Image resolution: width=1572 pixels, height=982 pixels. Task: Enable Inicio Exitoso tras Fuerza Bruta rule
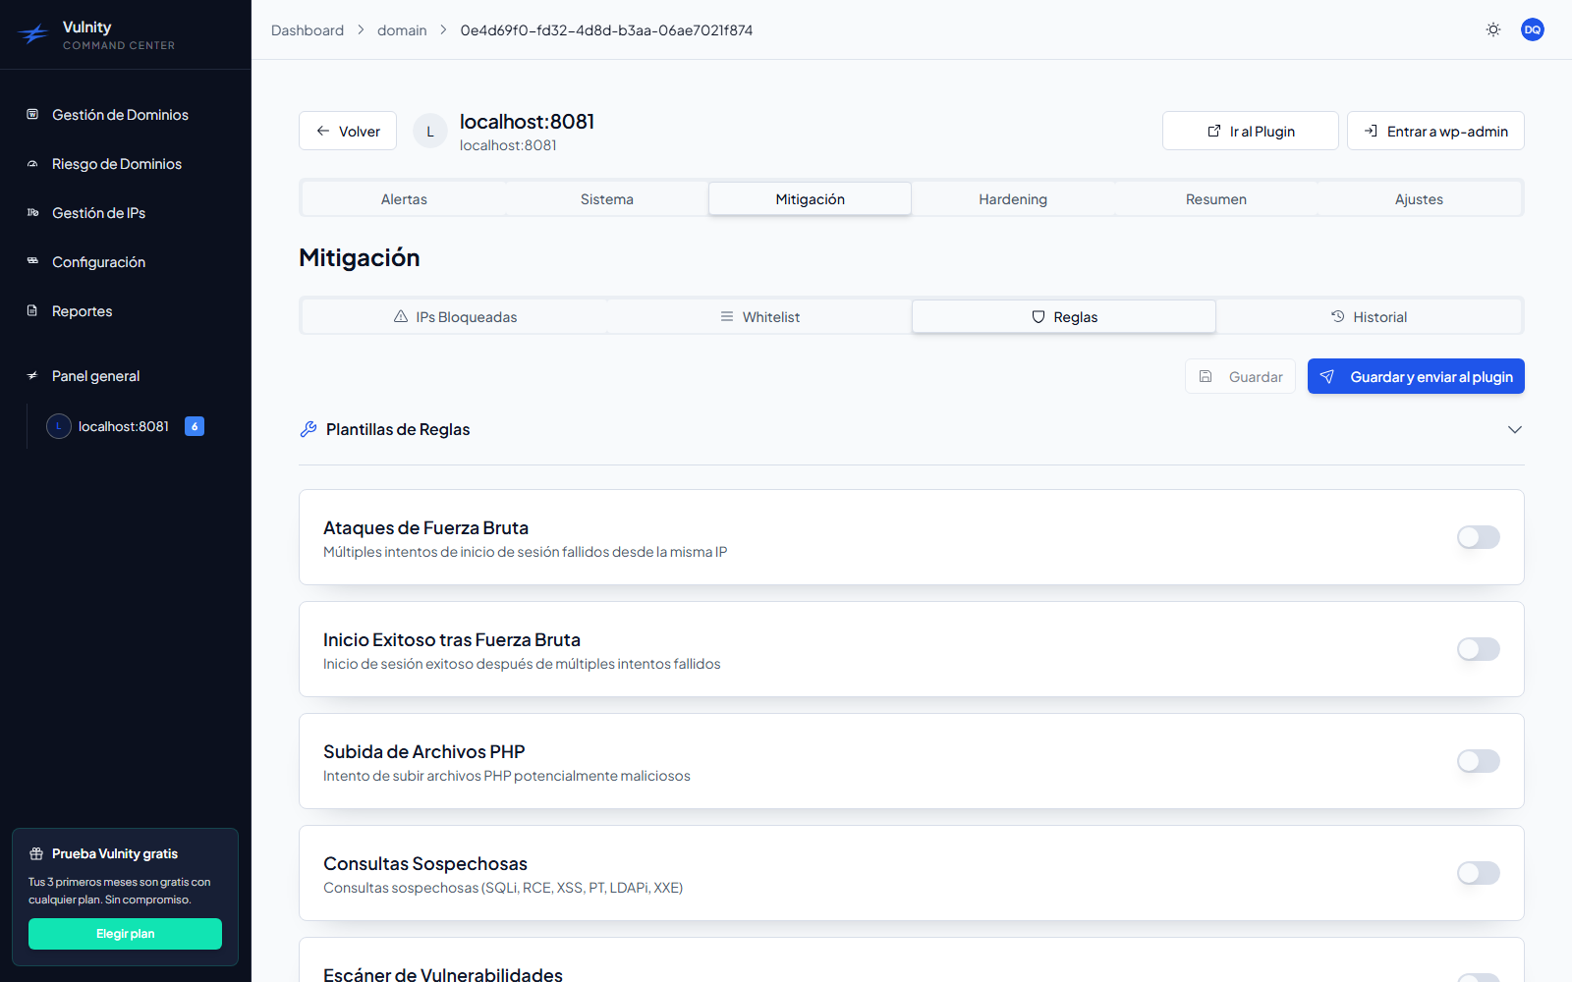coord(1479,649)
